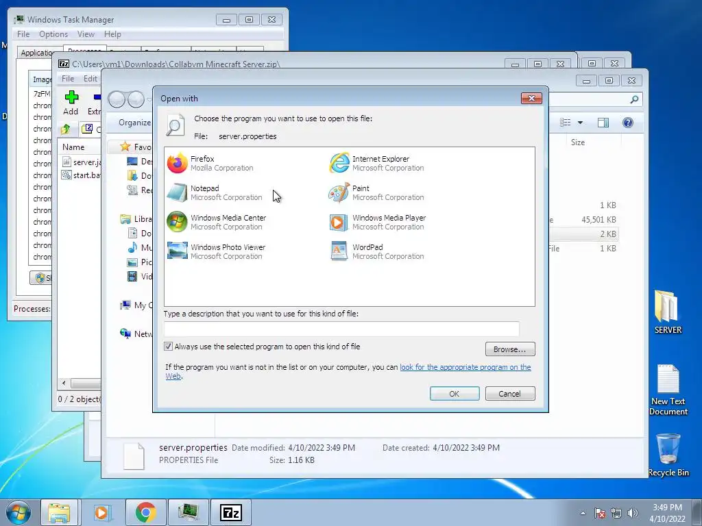This screenshot has width=702, height=526.
Task: Toggle the Explorer preview pane icon
Action: point(603,123)
